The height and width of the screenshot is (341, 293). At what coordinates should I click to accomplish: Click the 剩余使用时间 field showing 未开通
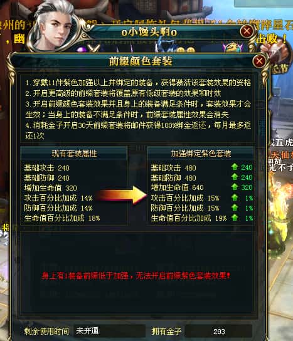click(x=110, y=331)
